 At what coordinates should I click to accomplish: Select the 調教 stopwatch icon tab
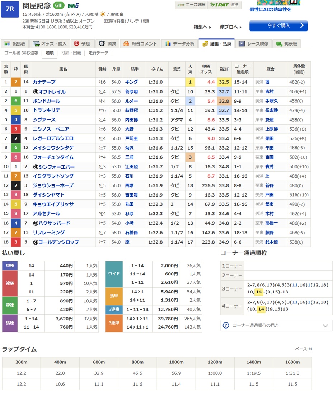[102, 44]
